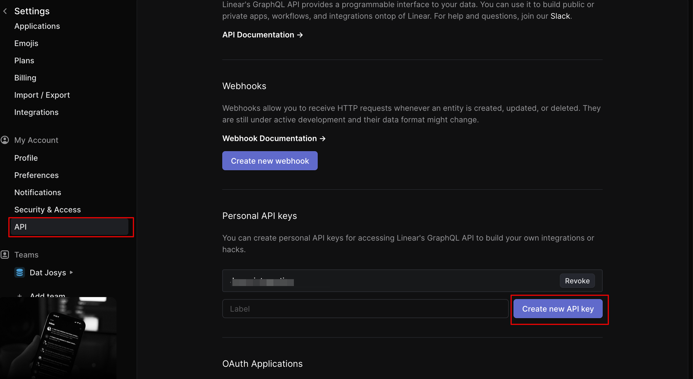Revoke the existing personal API key

click(577, 281)
